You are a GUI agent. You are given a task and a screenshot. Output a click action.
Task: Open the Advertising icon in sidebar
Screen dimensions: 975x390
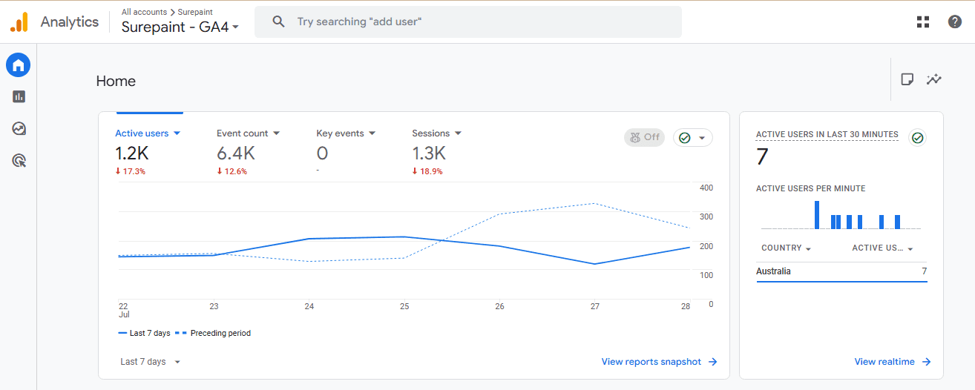pos(19,160)
